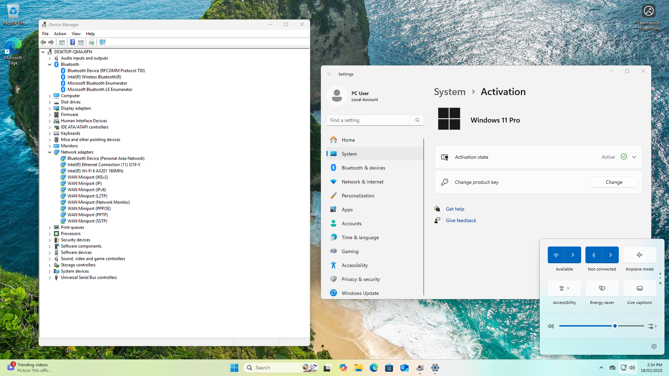Open Bluetooth devices list via the chevron

[x=610, y=255]
